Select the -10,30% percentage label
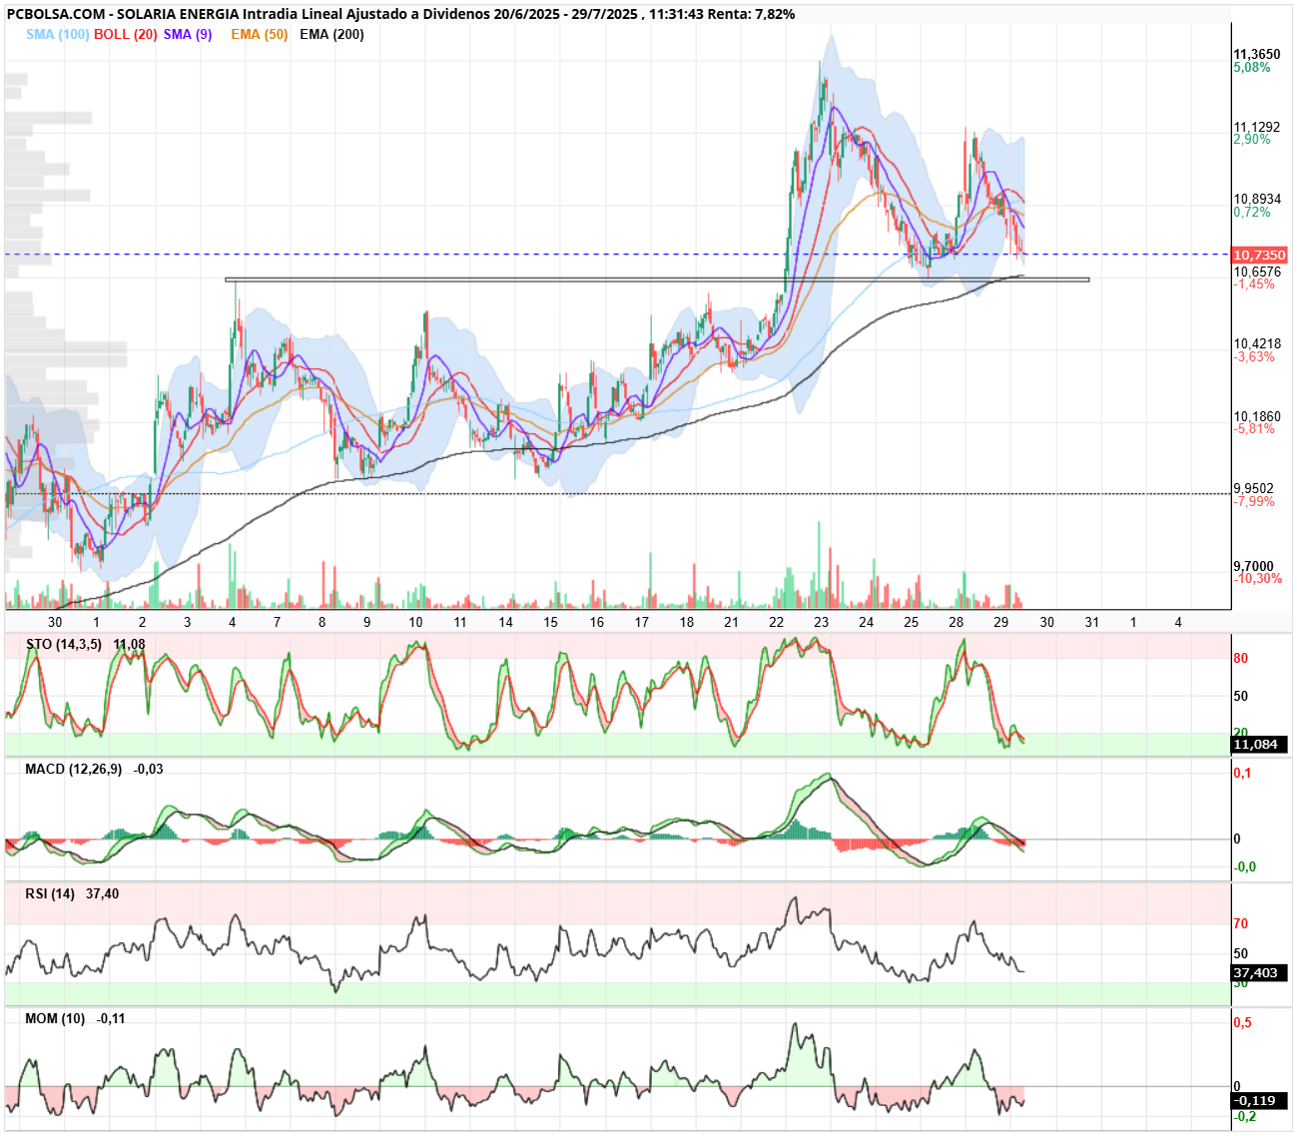 1258,579
